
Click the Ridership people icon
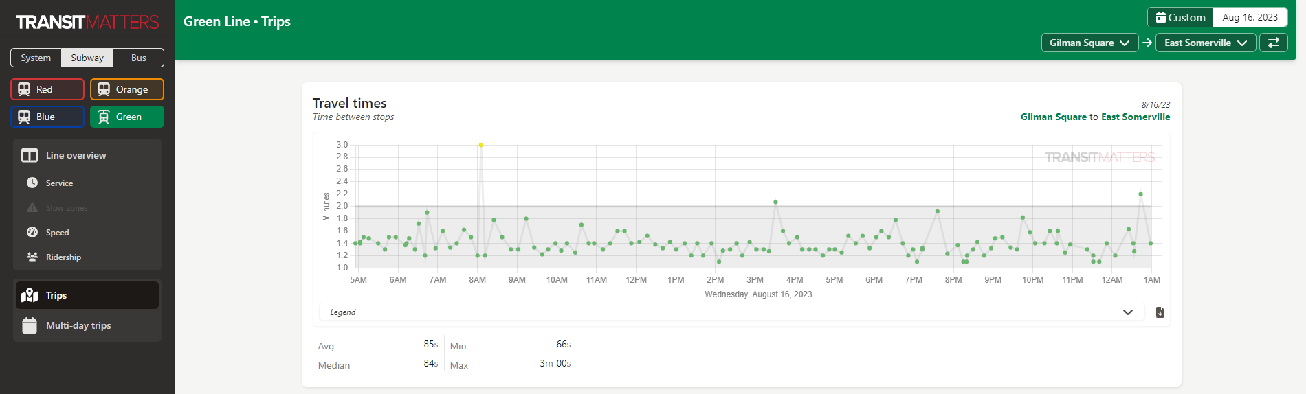point(32,257)
